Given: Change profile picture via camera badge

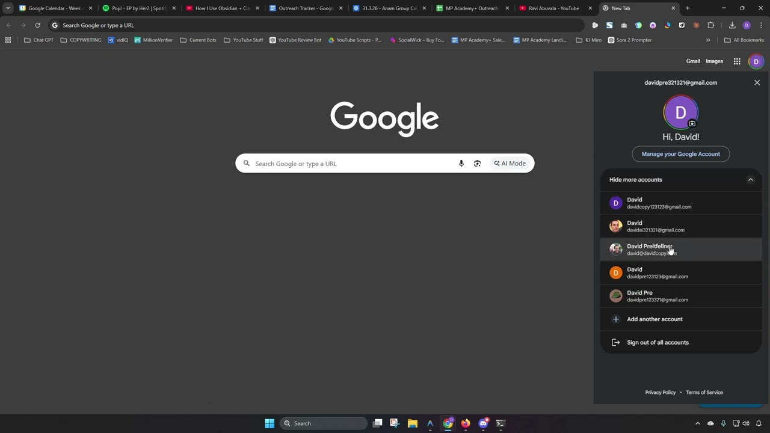Looking at the screenshot, I should click(692, 124).
